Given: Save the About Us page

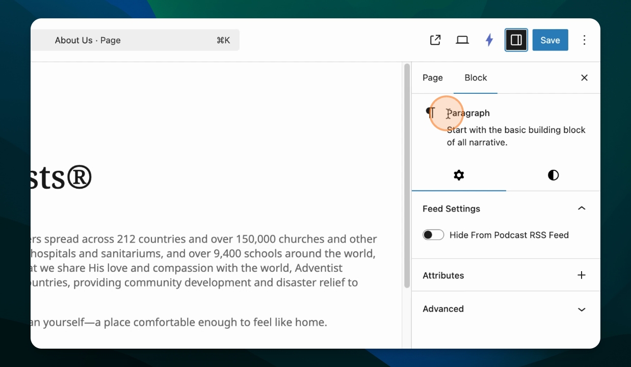Looking at the screenshot, I should [550, 40].
